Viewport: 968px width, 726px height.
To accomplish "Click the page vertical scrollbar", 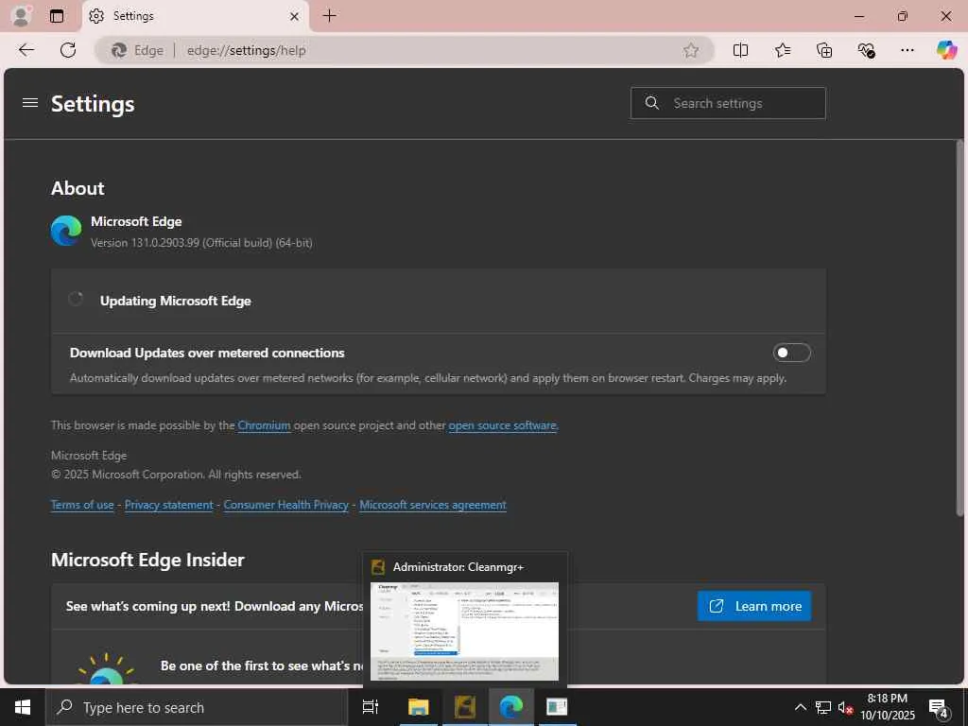I will point(959,327).
